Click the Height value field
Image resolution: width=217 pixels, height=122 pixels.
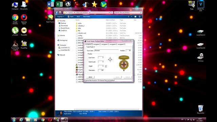point(101,66)
